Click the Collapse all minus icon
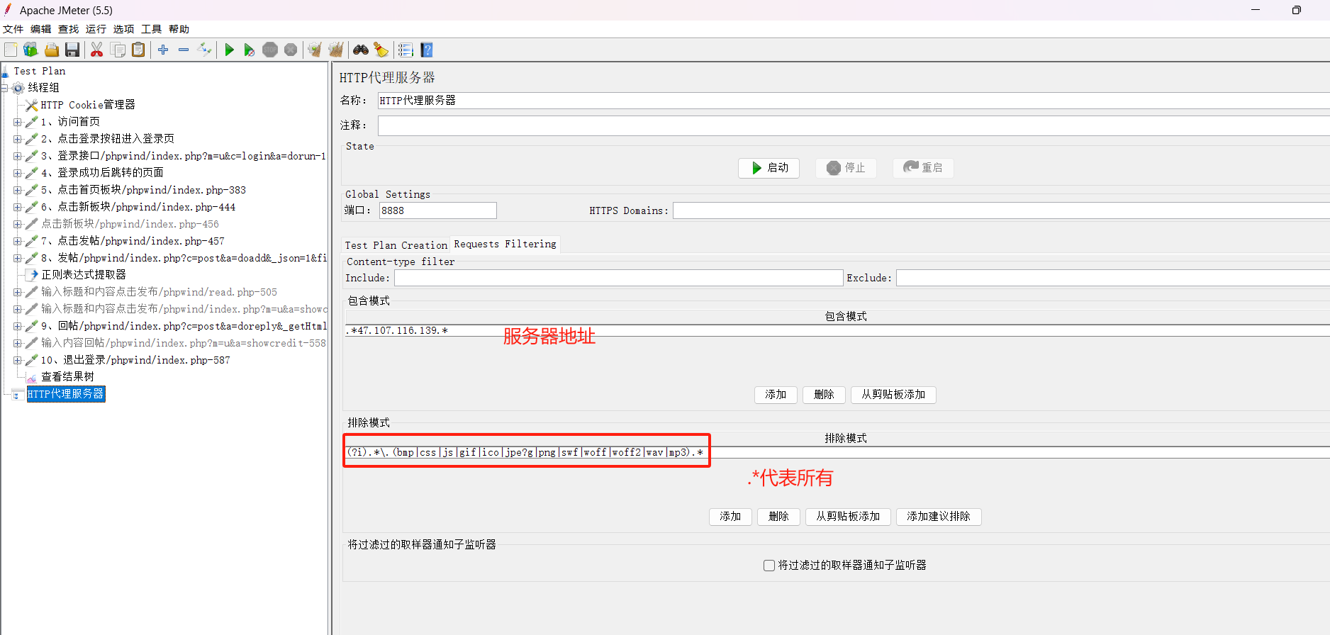Screen dimensions: 1330x635 click(x=184, y=50)
